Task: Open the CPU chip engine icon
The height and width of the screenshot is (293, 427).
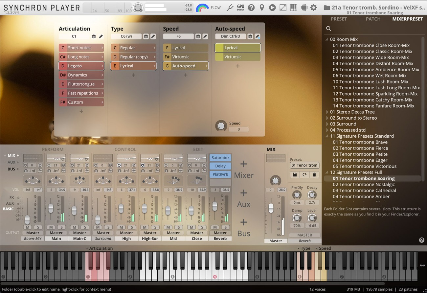Action: 304,7
